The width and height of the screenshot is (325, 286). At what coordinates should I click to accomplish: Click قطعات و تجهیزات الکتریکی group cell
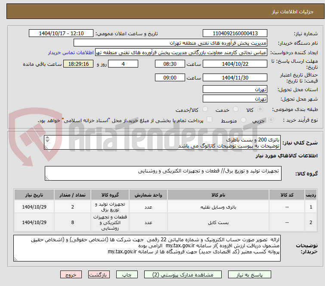[110, 222]
